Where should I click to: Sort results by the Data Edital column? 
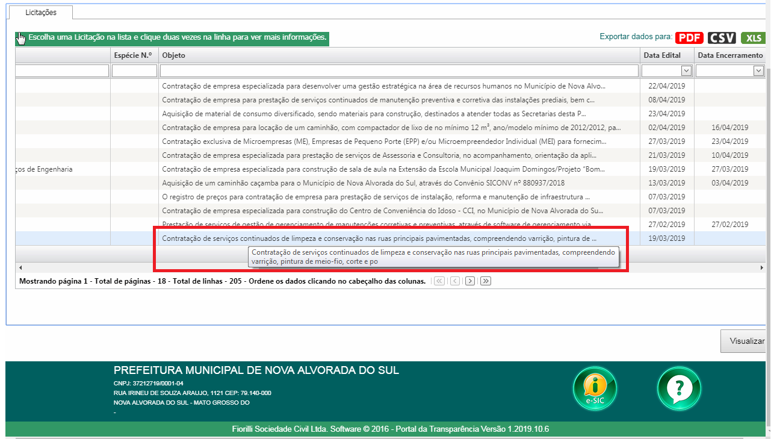point(662,55)
